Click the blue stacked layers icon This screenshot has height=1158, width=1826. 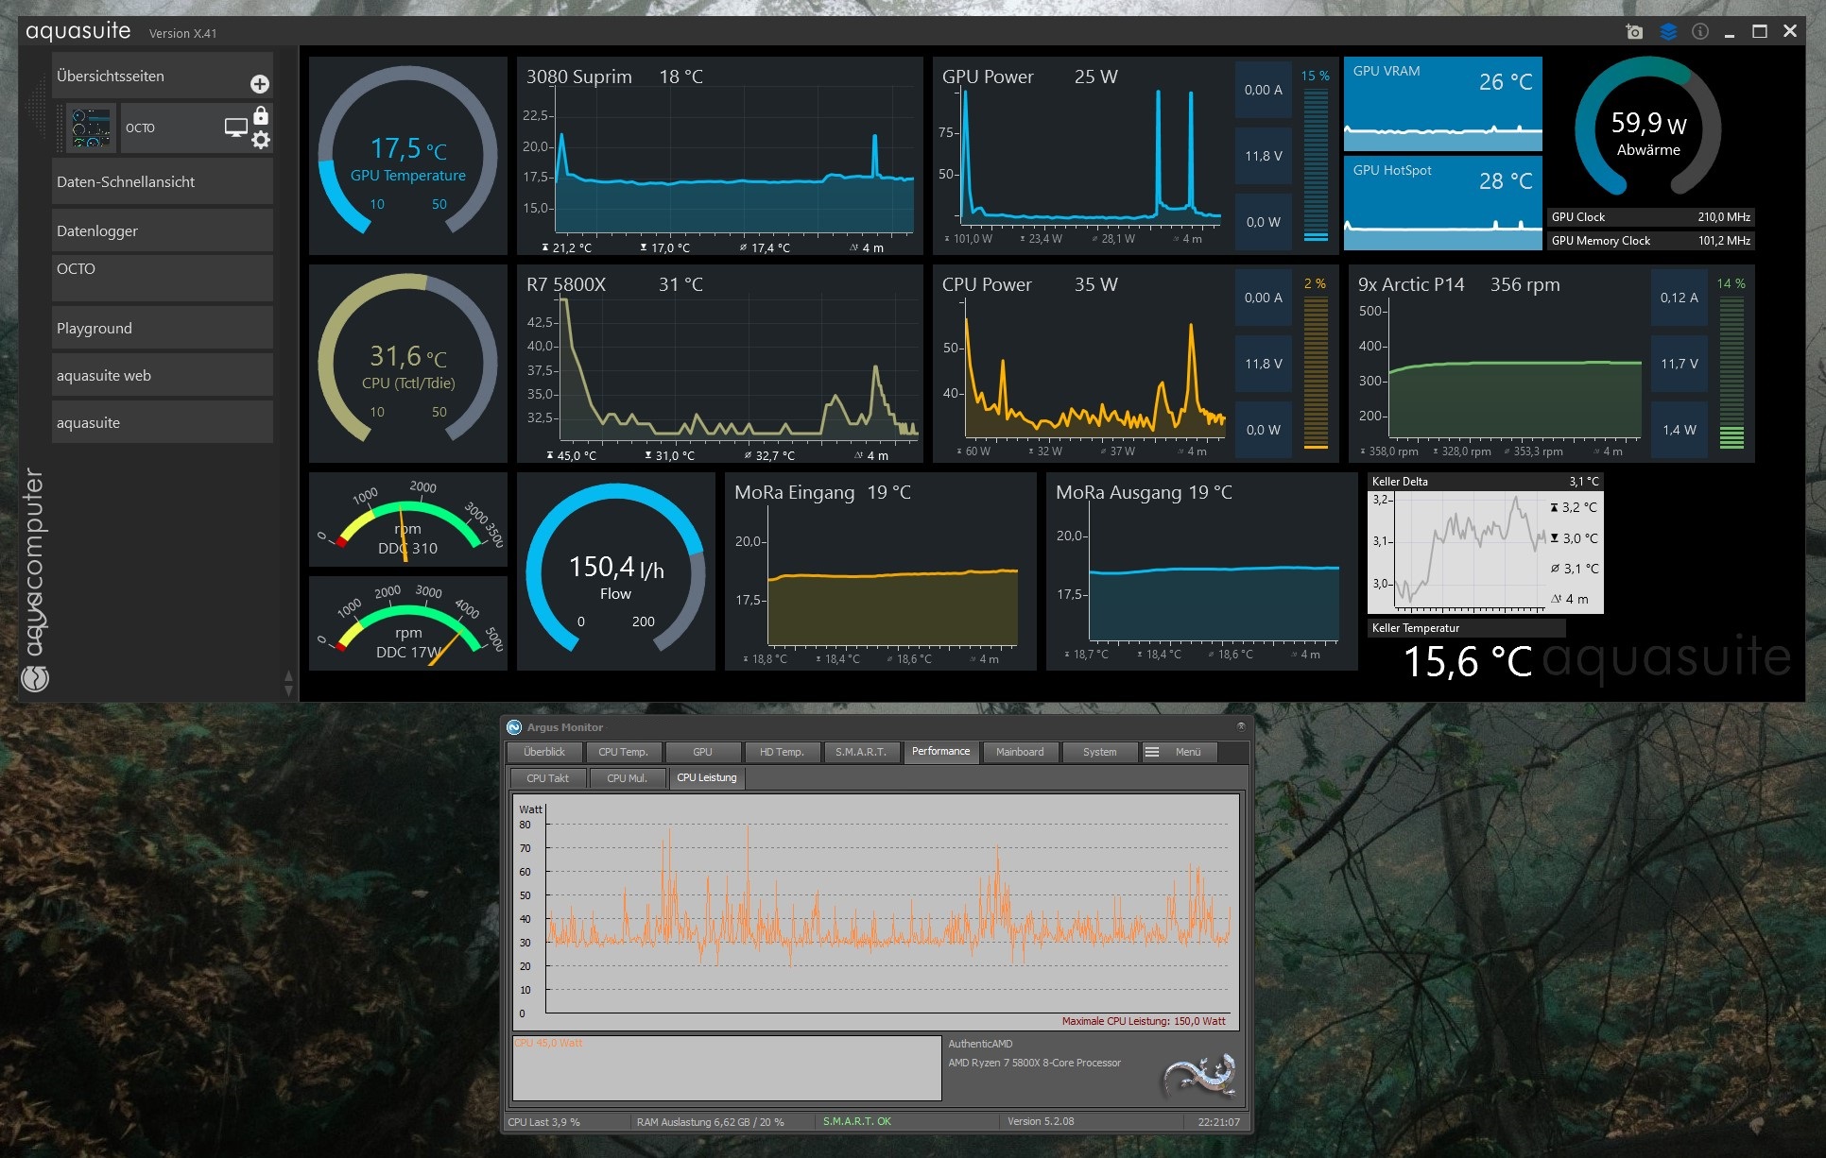coord(1668,32)
